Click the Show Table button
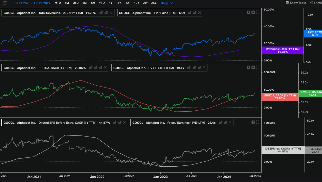The width and height of the screenshot is (322, 182). pyautogui.click(x=296, y=3)
